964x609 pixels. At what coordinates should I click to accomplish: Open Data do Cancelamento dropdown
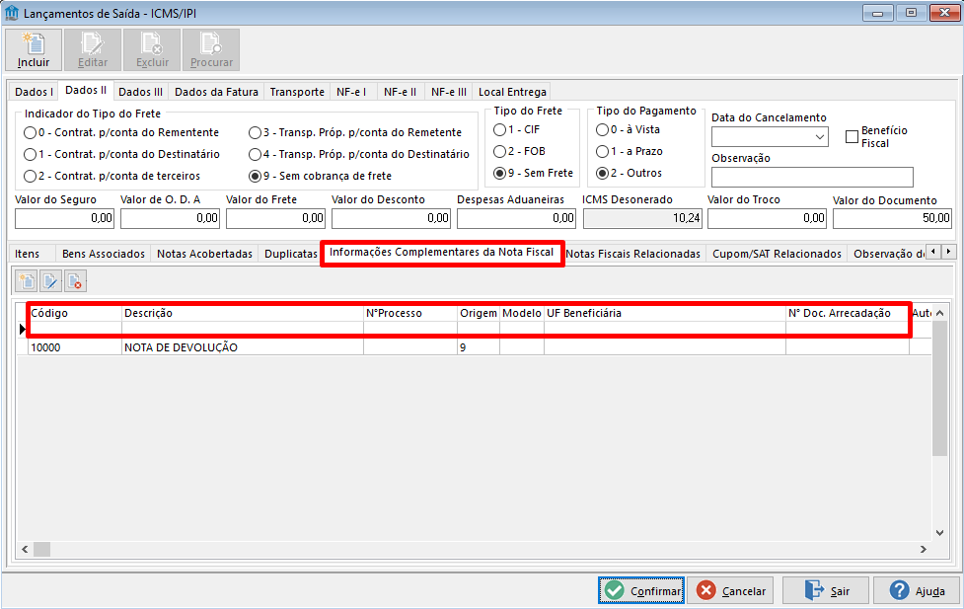point(820,136)
